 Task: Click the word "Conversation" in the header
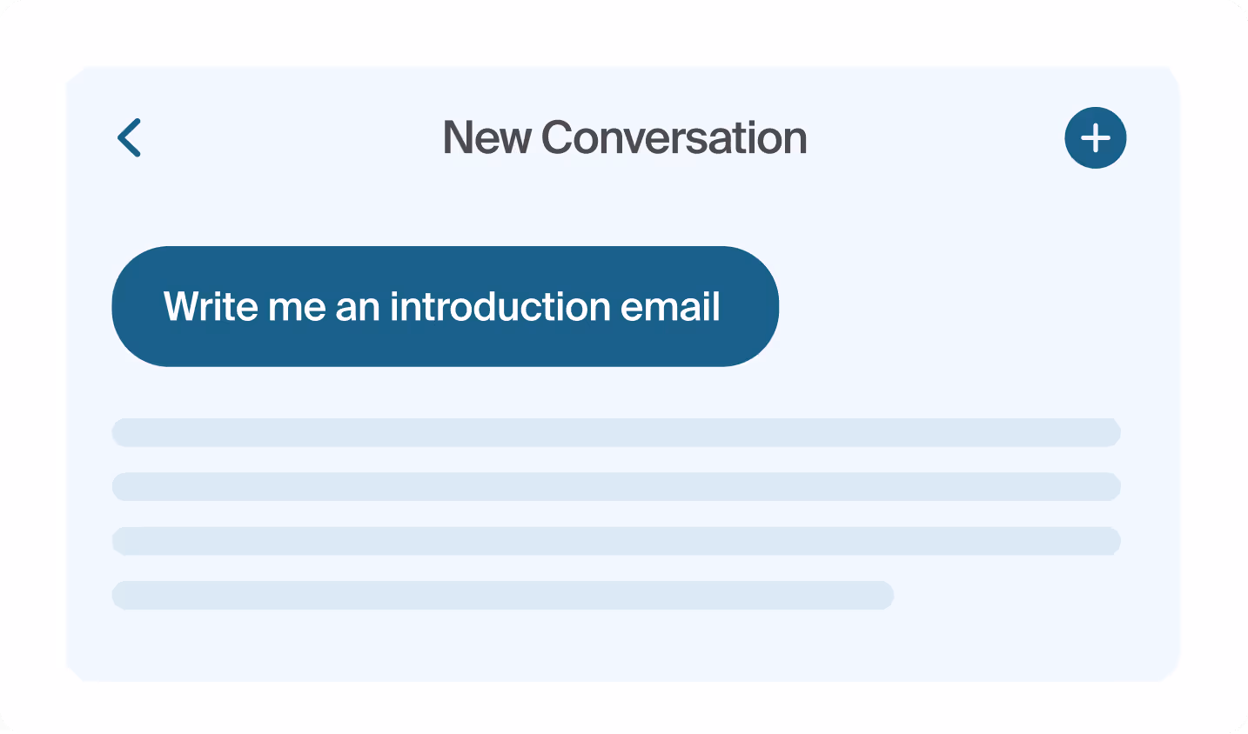click(674, 138)
